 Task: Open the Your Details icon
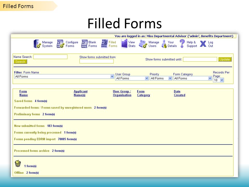(x=164, y=44)
